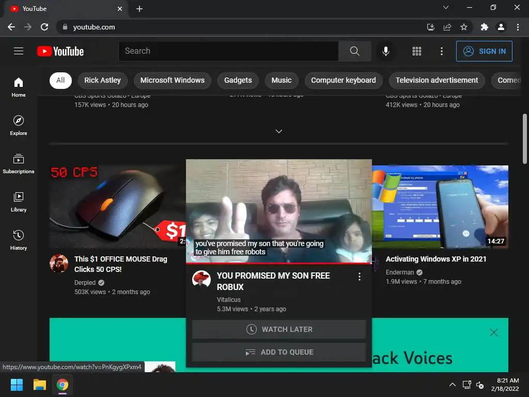
Task: Click Derpled channel avatar
Action: point(59,263)
